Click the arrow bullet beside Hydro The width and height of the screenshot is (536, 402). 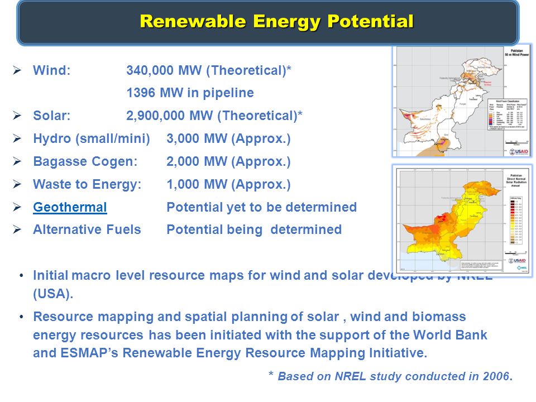17,138
